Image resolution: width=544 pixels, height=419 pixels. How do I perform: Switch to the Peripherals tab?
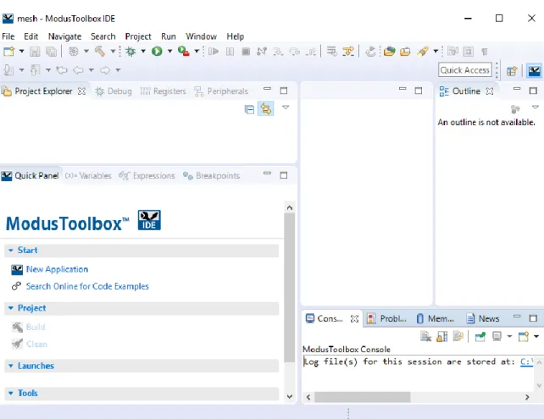pyautogui.click(x=221, y=91)
